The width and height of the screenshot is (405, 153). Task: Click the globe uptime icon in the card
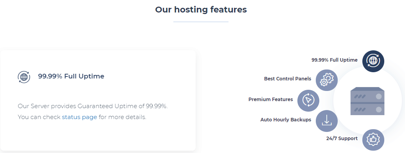click(x=24, y=77)
